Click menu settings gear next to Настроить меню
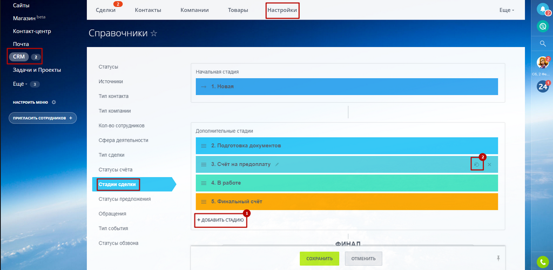This screenshot has width=553, height=270. pyautogui.click(x=53, y=102)
